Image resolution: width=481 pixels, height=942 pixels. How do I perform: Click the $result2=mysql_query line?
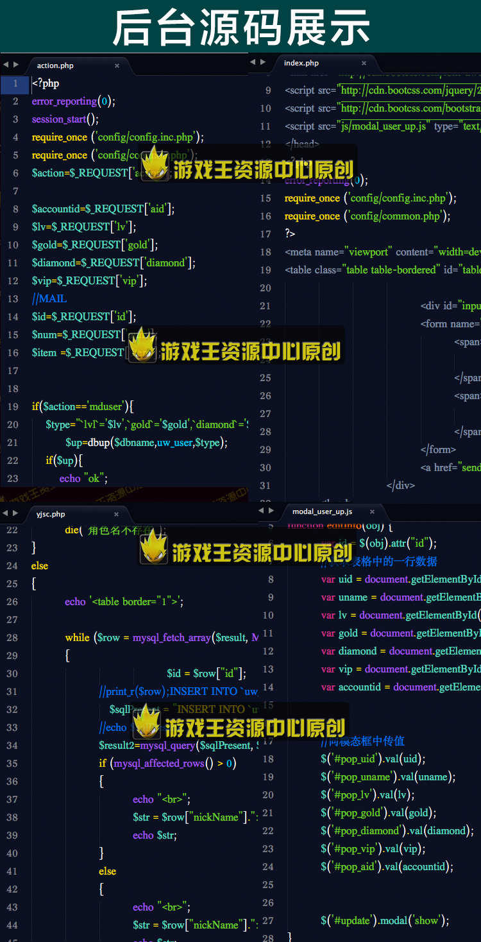pos(179,746)
